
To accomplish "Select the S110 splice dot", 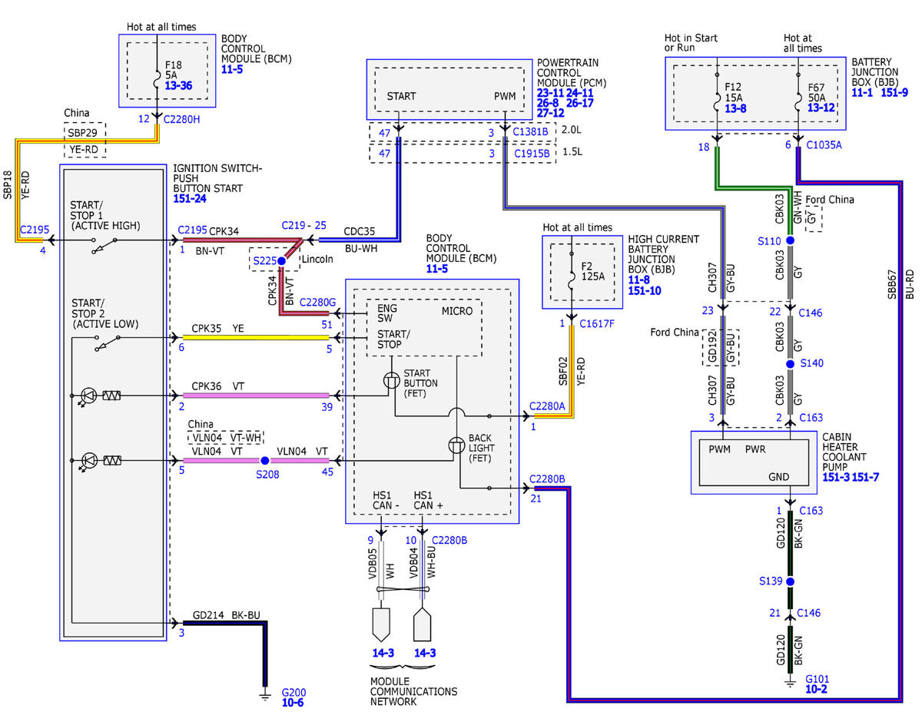I will tap(790, 241).
